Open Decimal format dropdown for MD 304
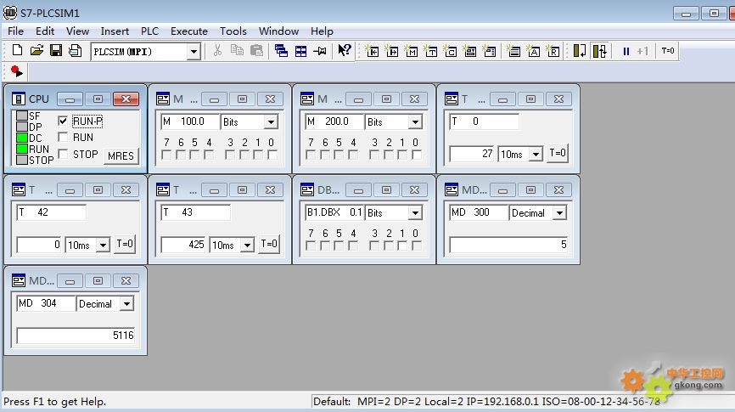This screenshot has height=412, width=735. (126, 304)
